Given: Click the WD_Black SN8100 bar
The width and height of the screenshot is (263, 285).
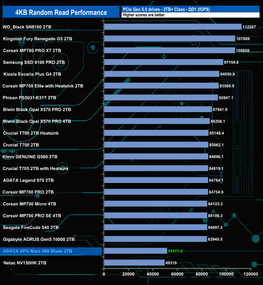Looking at the screenshot, I should pyautogui.click(x=173, y=27).
